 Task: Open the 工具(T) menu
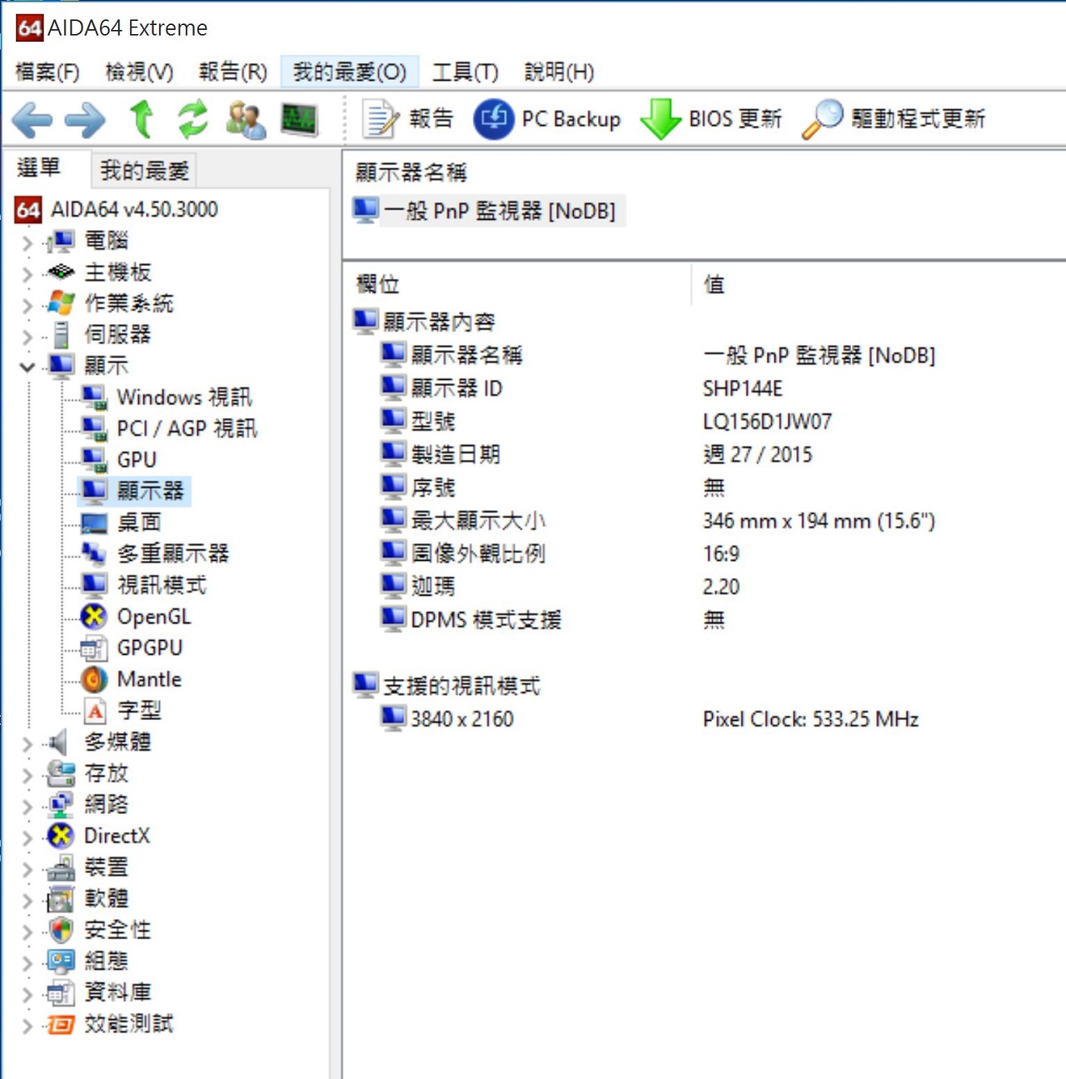pyautogui.click(x=465, y=72)
